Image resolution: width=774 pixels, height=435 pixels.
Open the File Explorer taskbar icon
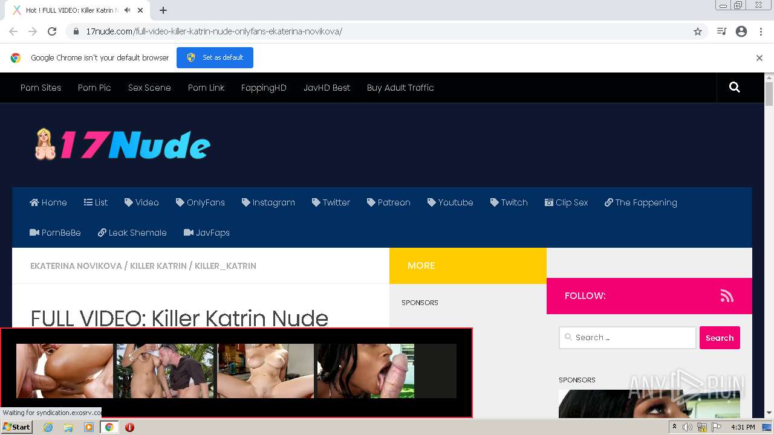click(68, 427)
